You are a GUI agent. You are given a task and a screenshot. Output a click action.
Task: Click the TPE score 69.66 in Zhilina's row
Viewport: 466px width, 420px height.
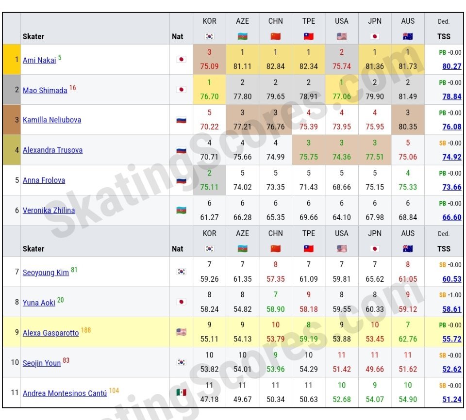tap(309, 217)
